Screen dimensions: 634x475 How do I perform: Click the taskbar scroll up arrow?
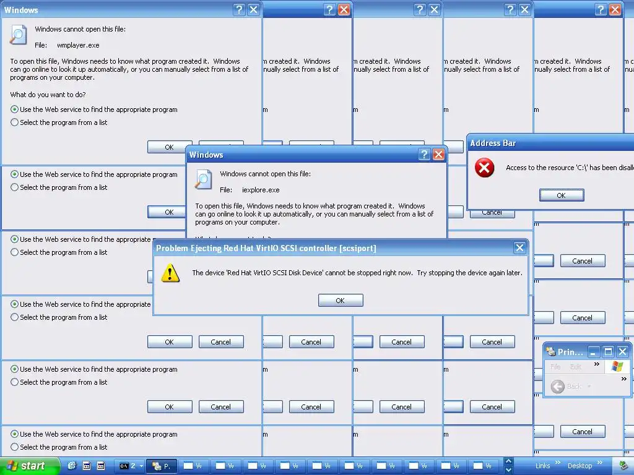point(509,461)
